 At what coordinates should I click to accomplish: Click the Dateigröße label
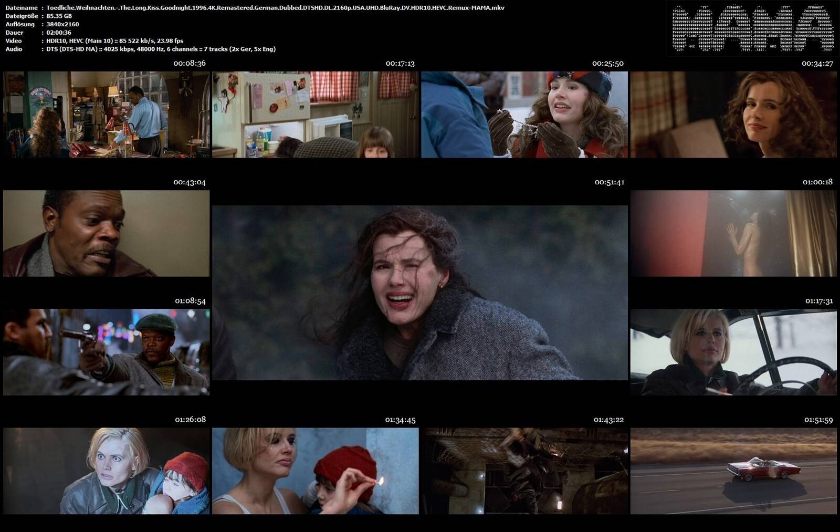tap(21, 16)
